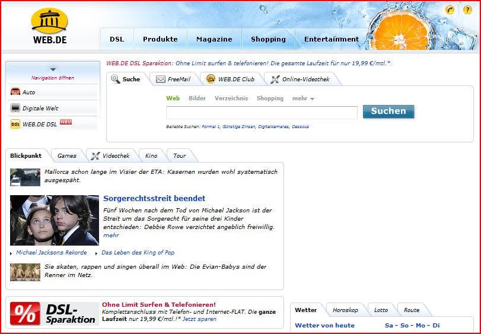The image size is (481, 334).
Task: Click the Jackson children article photo
Action: click(55, 220)
